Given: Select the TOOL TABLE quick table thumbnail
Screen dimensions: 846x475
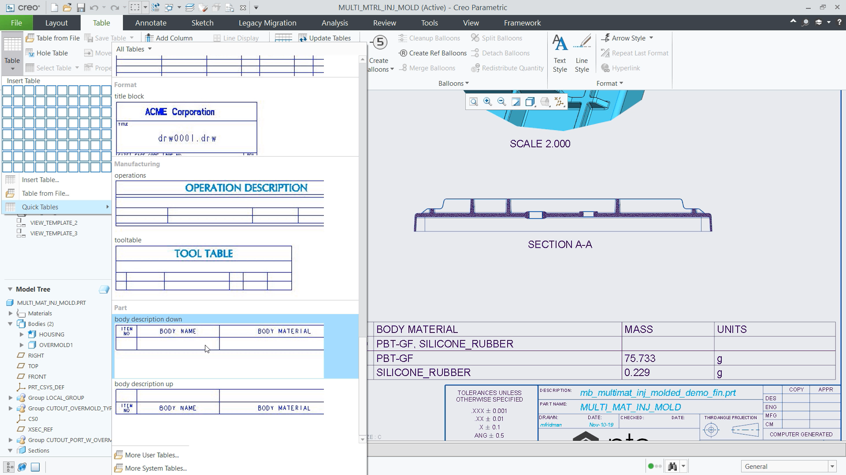Looking at the screenshot, I should (x=204, y=268).
